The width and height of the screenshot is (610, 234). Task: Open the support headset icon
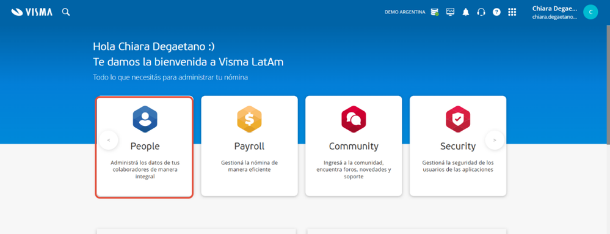point(481,12)
